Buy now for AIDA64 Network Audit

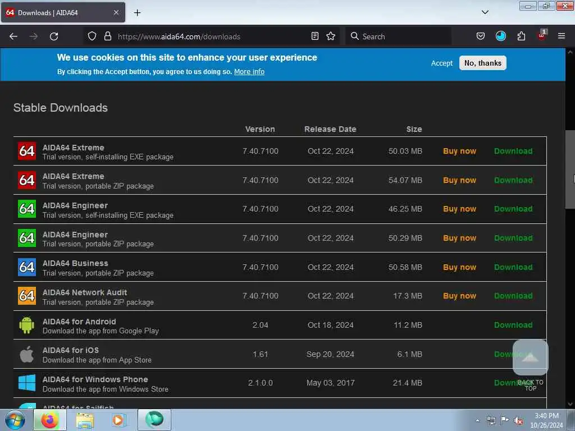click(x=459, y=296)
